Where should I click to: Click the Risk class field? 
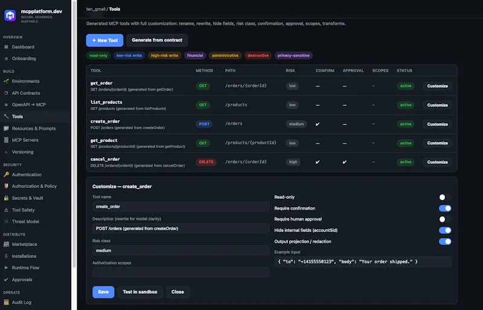pos(181,250)
